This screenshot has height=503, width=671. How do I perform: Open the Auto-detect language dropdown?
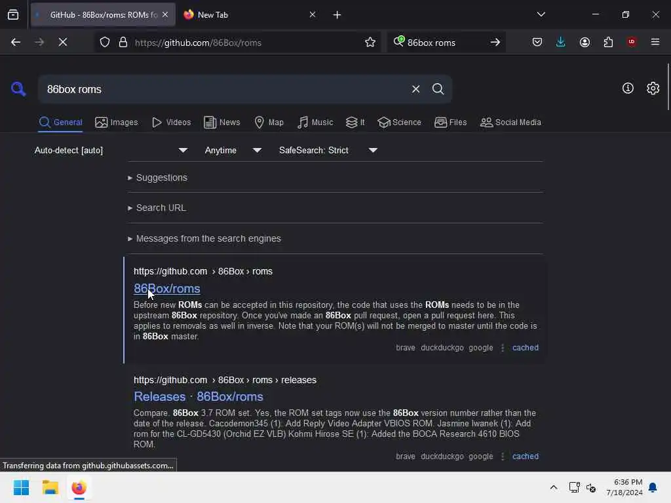(x=111, y=150)
